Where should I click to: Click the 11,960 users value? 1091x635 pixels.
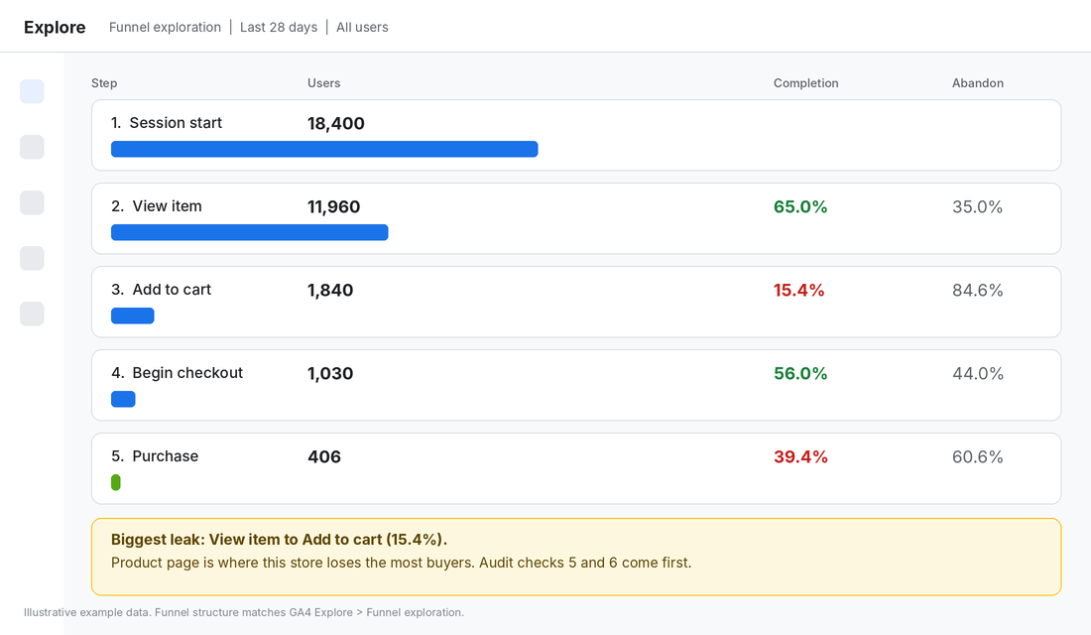[334, 206]
